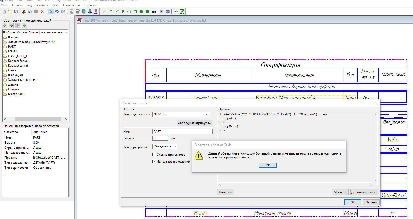Toggle 'Скрыть при выводе' checkbox
The width and height of the screenshot is (413, 219).
154,155
